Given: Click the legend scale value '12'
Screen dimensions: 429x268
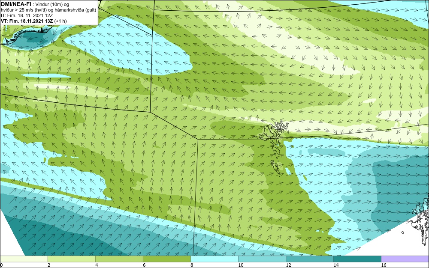Looking at the screenshot, I should click(x=288, y=265).
